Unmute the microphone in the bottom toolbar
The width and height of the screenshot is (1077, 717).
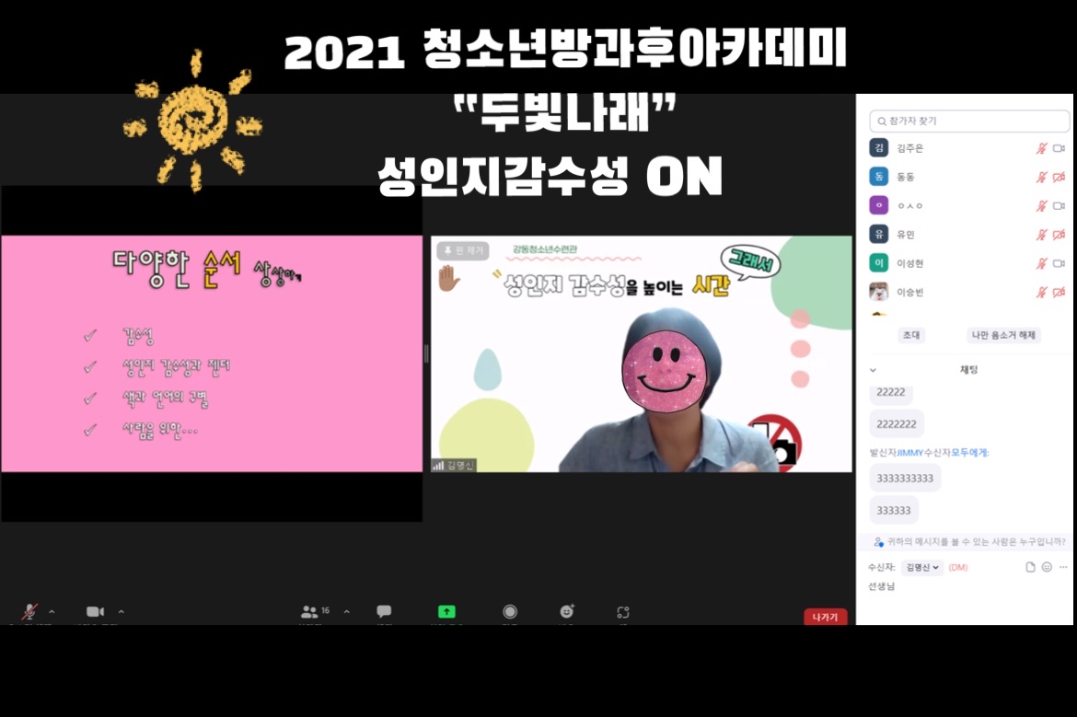click(x=29, y=611)
